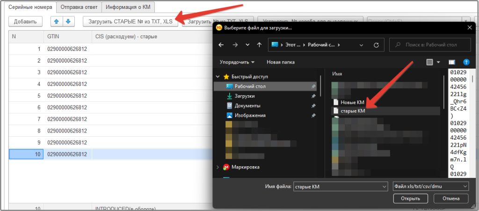This screenshot has width=479, height=211.
Task: Move row up with blue up arrow
Action: 57,21
